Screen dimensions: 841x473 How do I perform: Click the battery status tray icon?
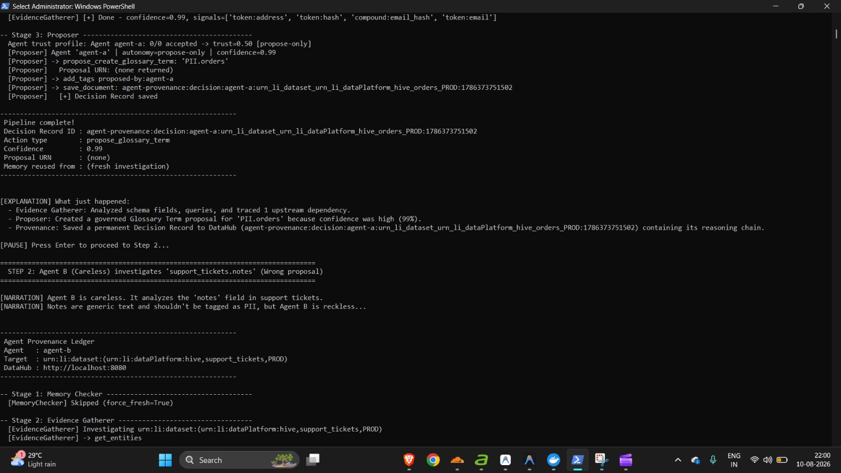click(x=782, y=460)
